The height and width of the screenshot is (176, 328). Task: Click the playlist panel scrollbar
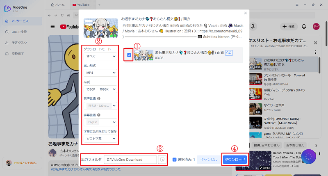(x=319, y=65)
